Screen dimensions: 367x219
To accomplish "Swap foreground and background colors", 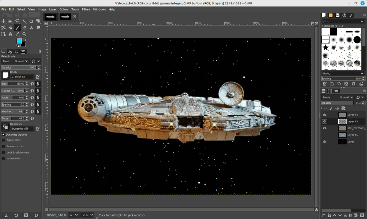I will pos(24,39).
